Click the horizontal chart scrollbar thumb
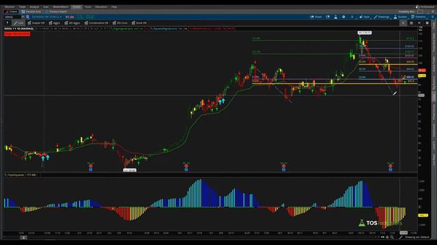The image size is (437, 245). [24, 238]
